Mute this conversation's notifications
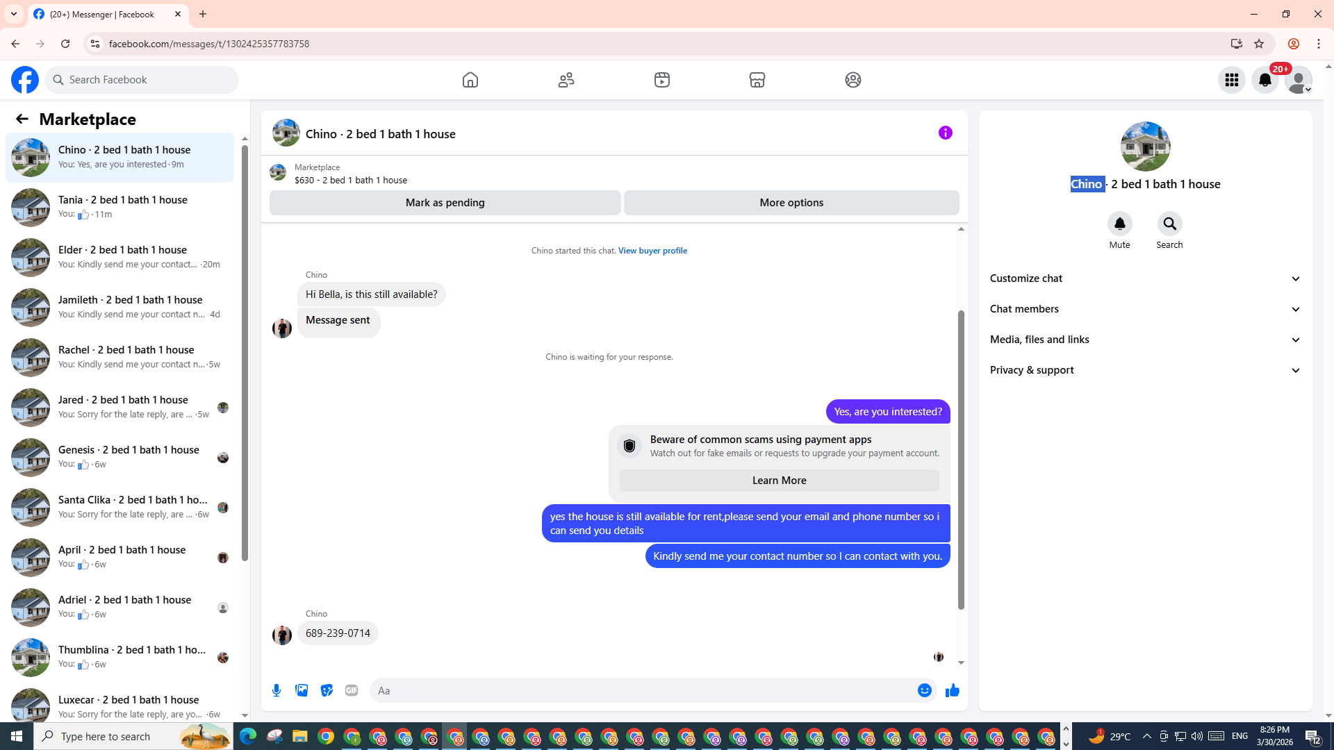Screen dimensions: 1334x750 pyautogui.click(x=1119, y=224)
